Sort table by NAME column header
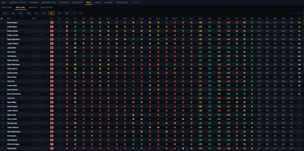The height and width of the screenshot is (151, 304). (9, 19)
